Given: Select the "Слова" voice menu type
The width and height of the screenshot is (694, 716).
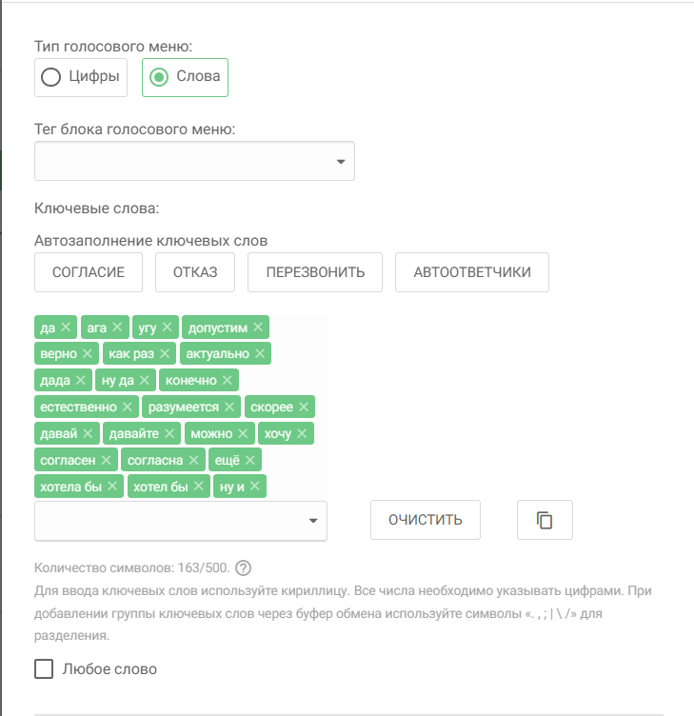Looking at the screenshot, I should 159,77.
